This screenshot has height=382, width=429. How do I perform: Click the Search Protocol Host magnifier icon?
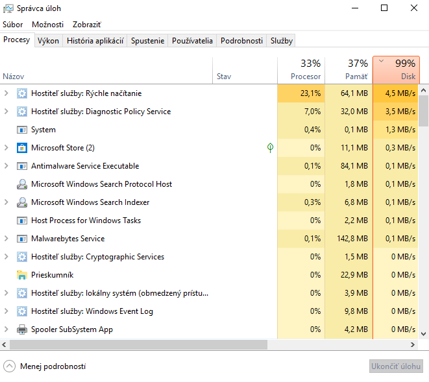tap(22, 184)
